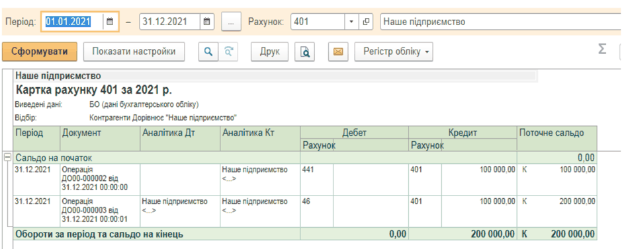Collapse the Сальдо на початок group
Screen dimensions: 622x249
pyautogui.click(x=7, y=158)
